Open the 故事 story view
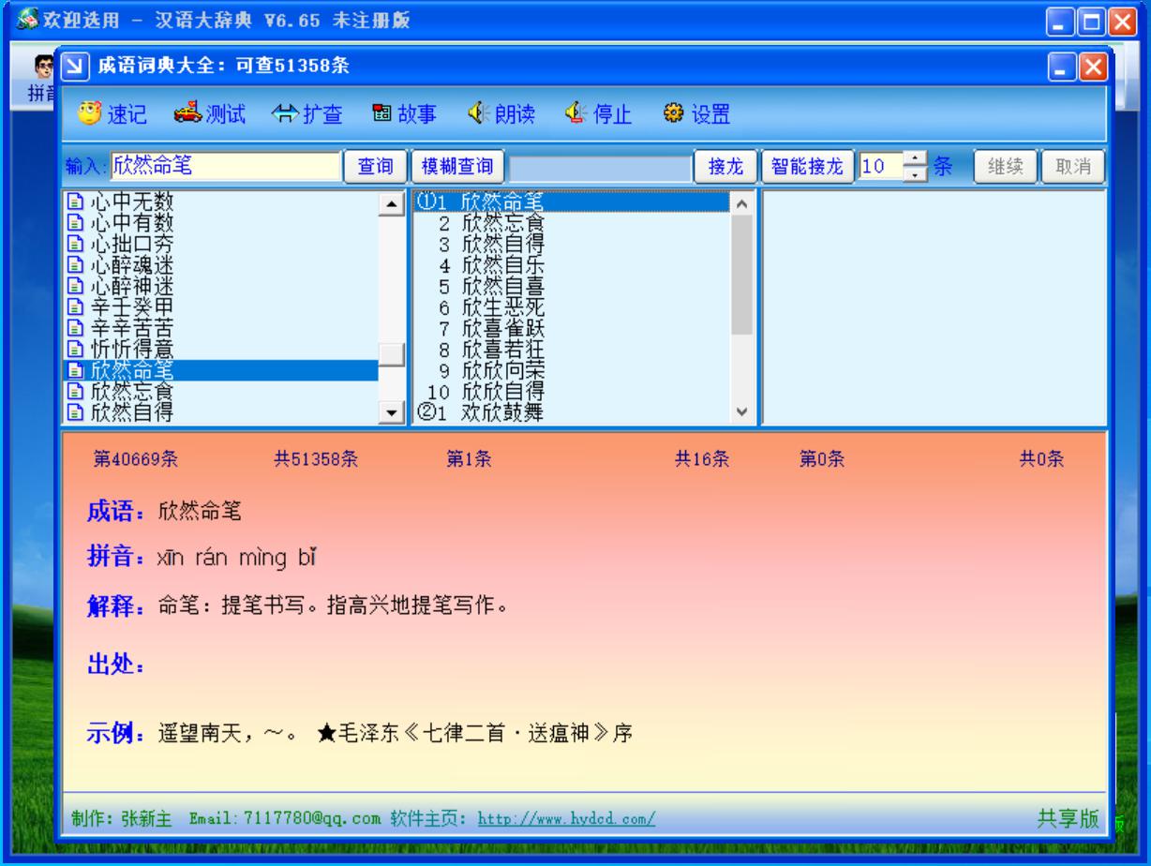This screenshot has height=866, width=1151. 404,114
